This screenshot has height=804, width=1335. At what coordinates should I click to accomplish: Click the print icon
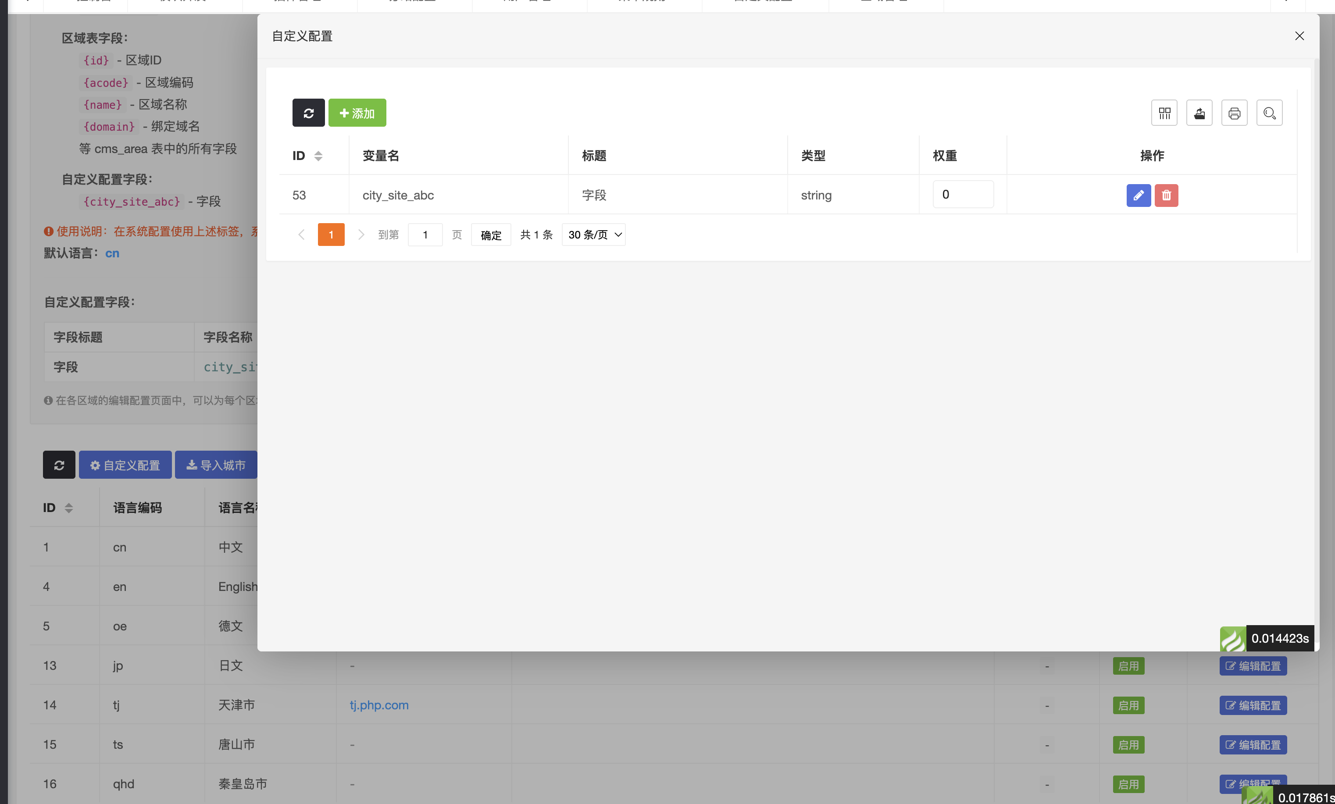click(1234, 113)
